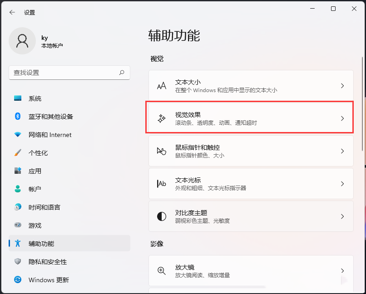The height and width of the screenshot is (294, 366).
Task: Select 网络和 Internet in sidebar
Action: click(x=50, y=135)
